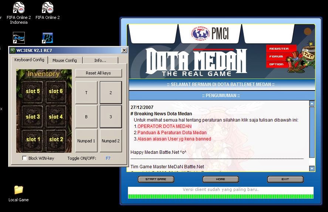Click announcement scrollbar up arrow
The width and height of the screenshot is (328, 212).
pyautogui.click(x=312, y=103)
